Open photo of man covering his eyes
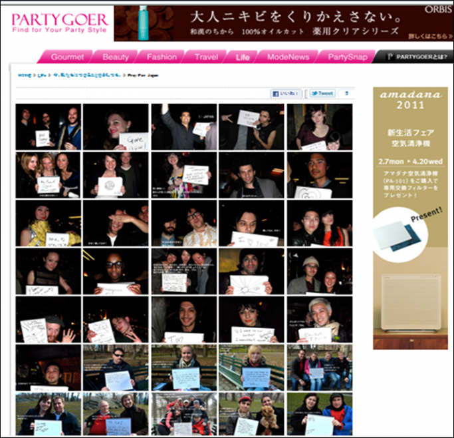 click(116, 223)
